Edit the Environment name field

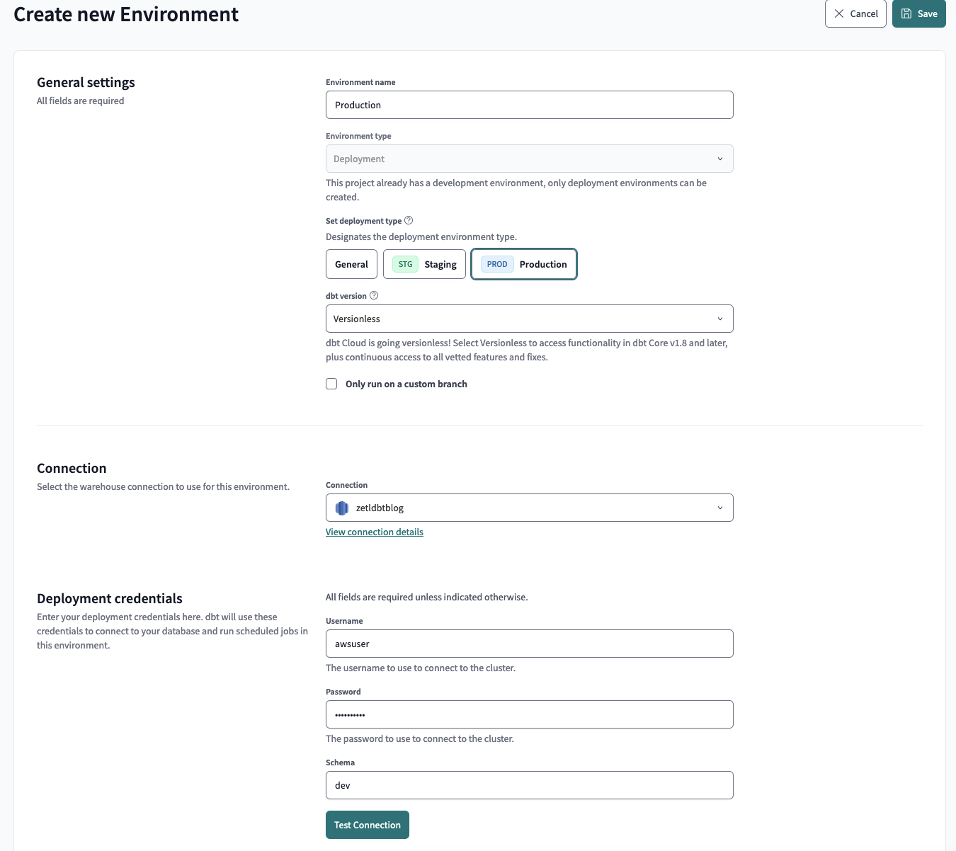[529, 105]
